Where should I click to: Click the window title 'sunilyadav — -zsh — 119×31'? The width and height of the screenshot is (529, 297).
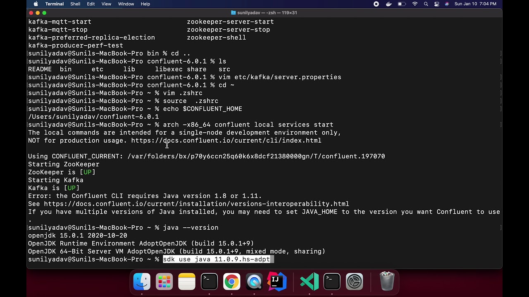(x=267, y=13)
